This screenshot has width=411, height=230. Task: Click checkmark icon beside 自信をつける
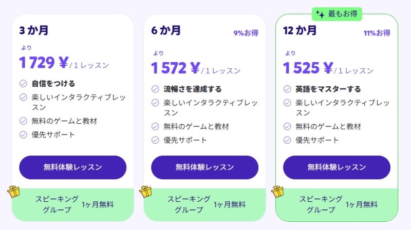(23, 83)
